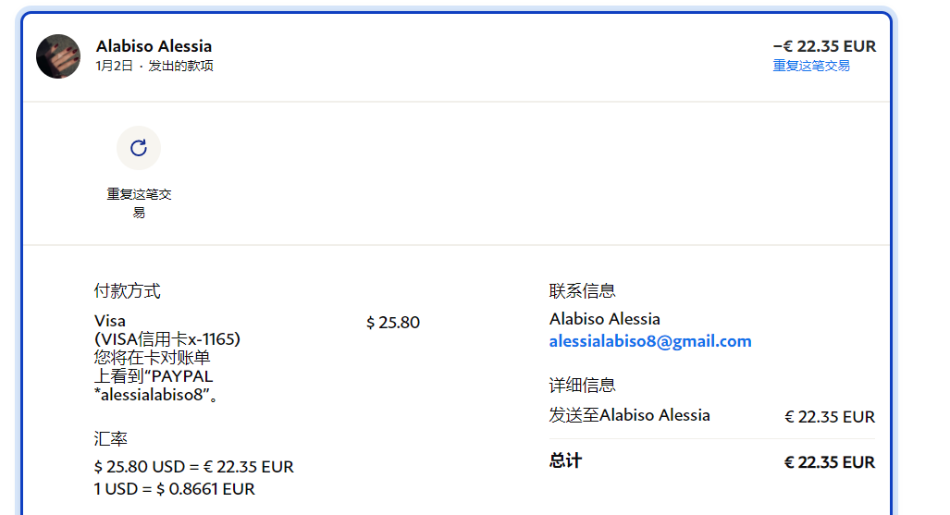
Task: Click the 付款方式 section heading
Action: click(127, 291)
